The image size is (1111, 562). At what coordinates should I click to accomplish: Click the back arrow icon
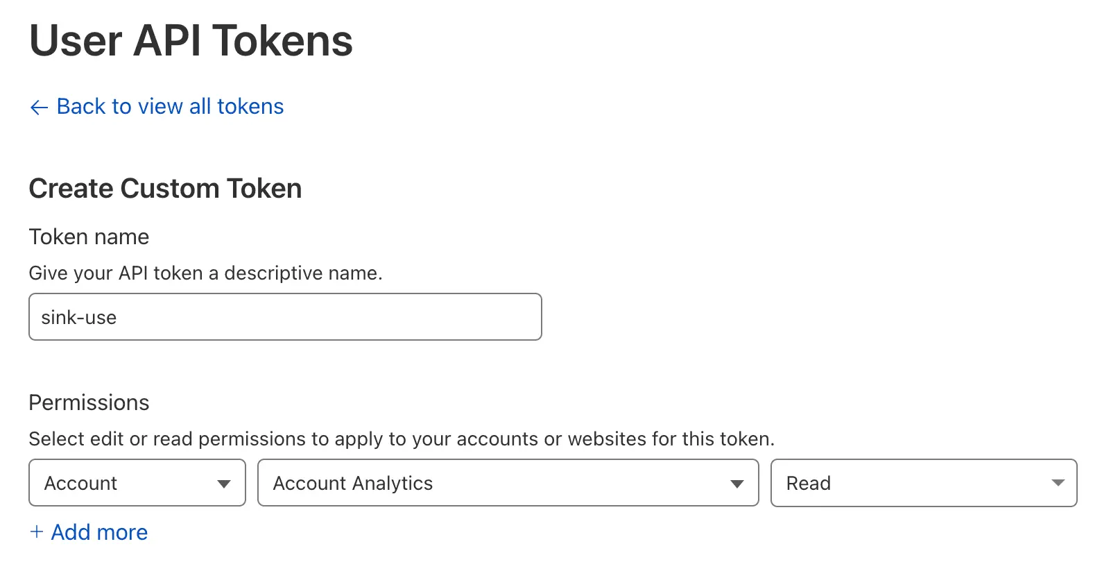pyautogui.click(x=39, y=107)
